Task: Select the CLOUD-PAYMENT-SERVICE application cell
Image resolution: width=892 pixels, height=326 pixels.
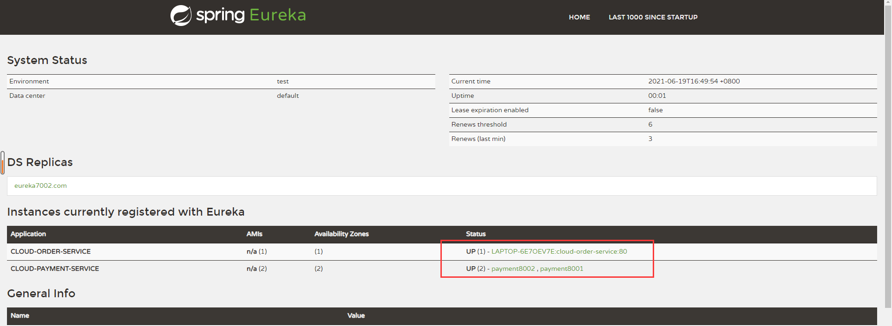Action: click(55, 268)
